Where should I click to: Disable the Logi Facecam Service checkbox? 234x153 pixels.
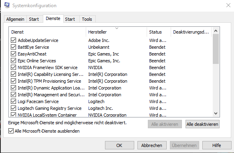14,101
